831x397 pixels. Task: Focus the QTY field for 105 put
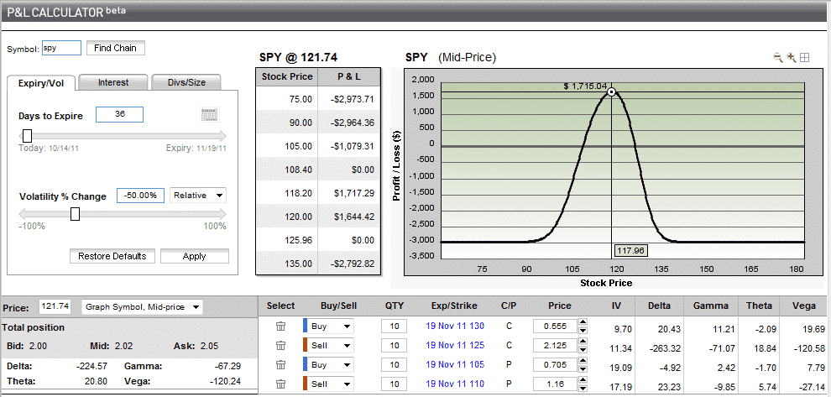click(395, 364)
